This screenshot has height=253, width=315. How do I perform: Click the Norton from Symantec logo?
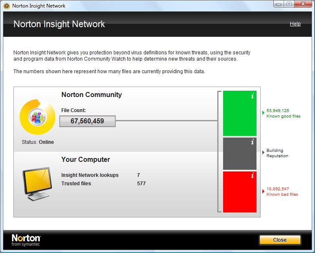(26, 240)
